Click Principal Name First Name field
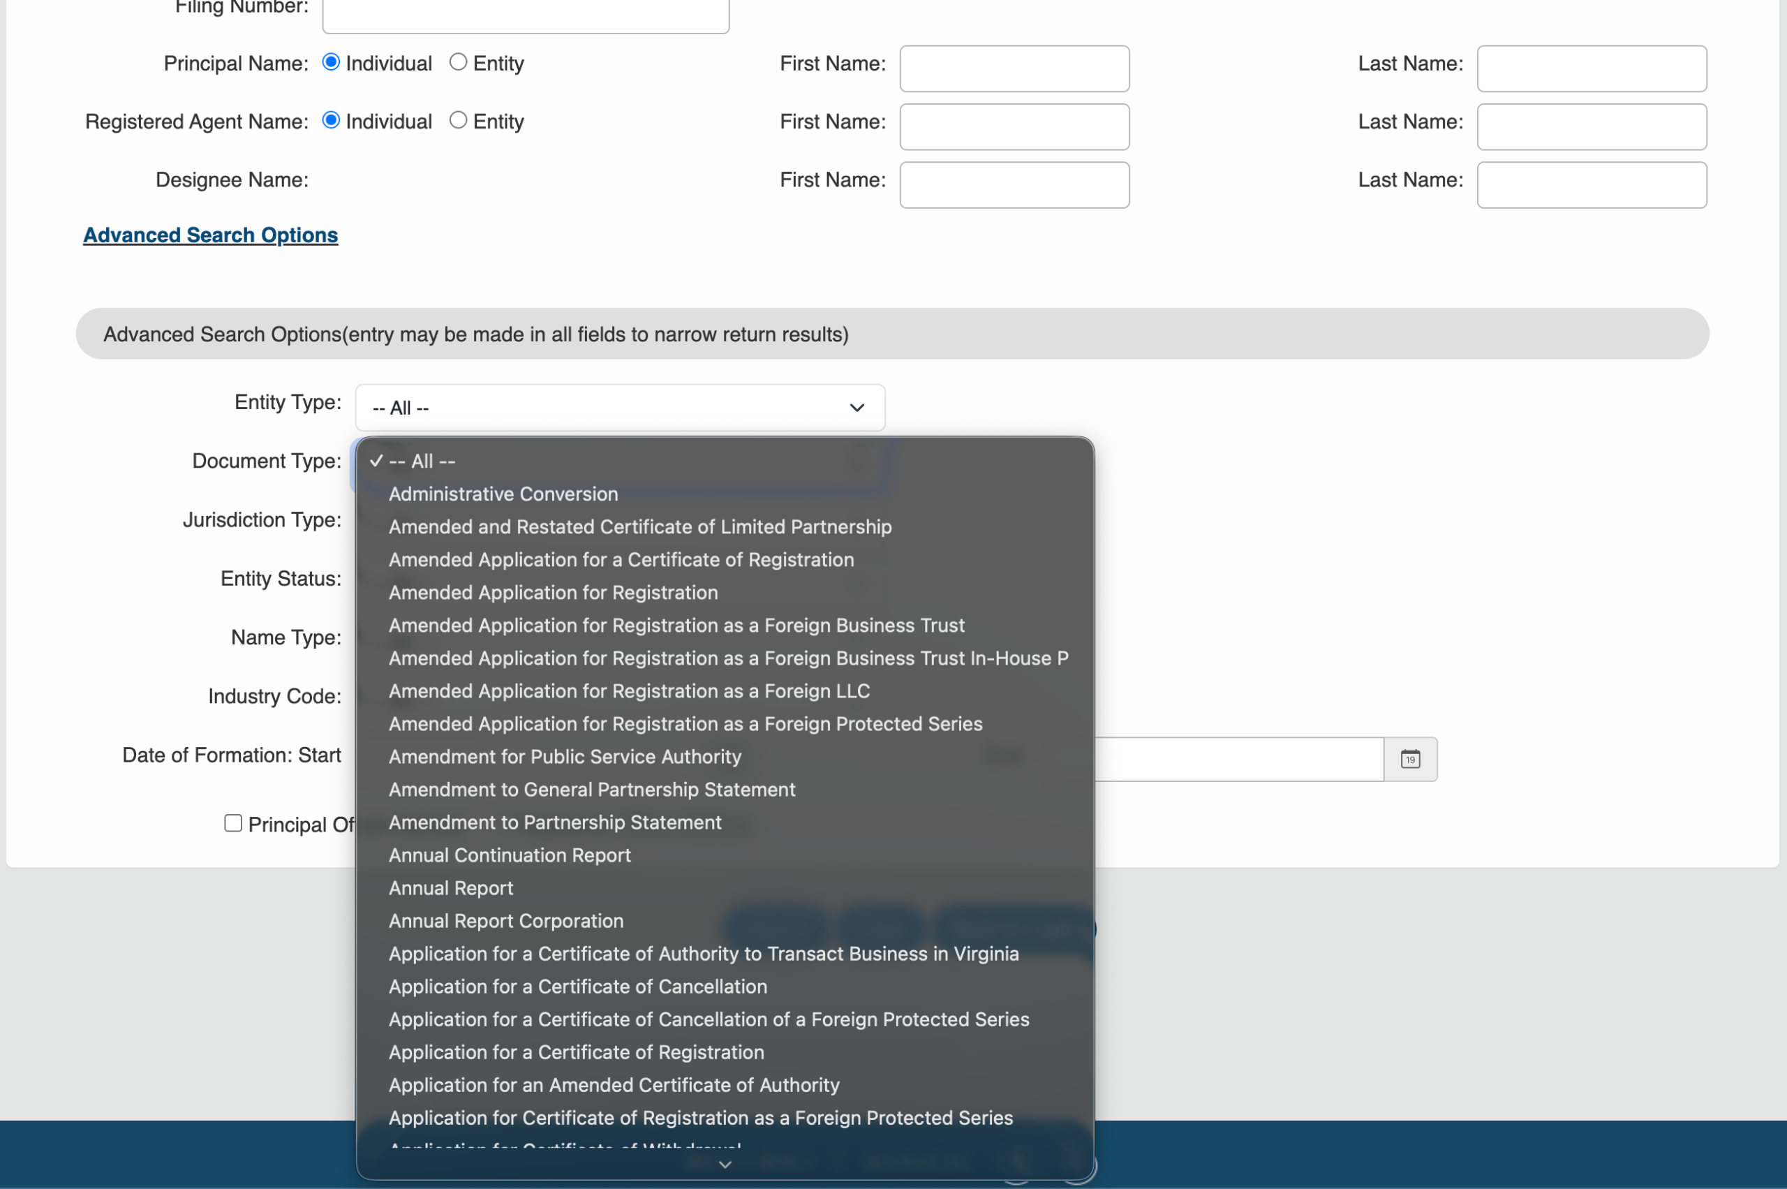1787x1189 pixels. (x=1014, y=68)
